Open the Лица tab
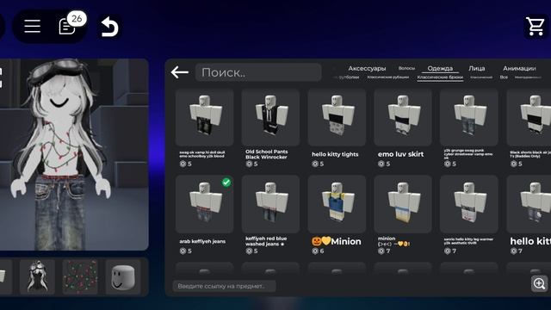 tap(476, 68)
